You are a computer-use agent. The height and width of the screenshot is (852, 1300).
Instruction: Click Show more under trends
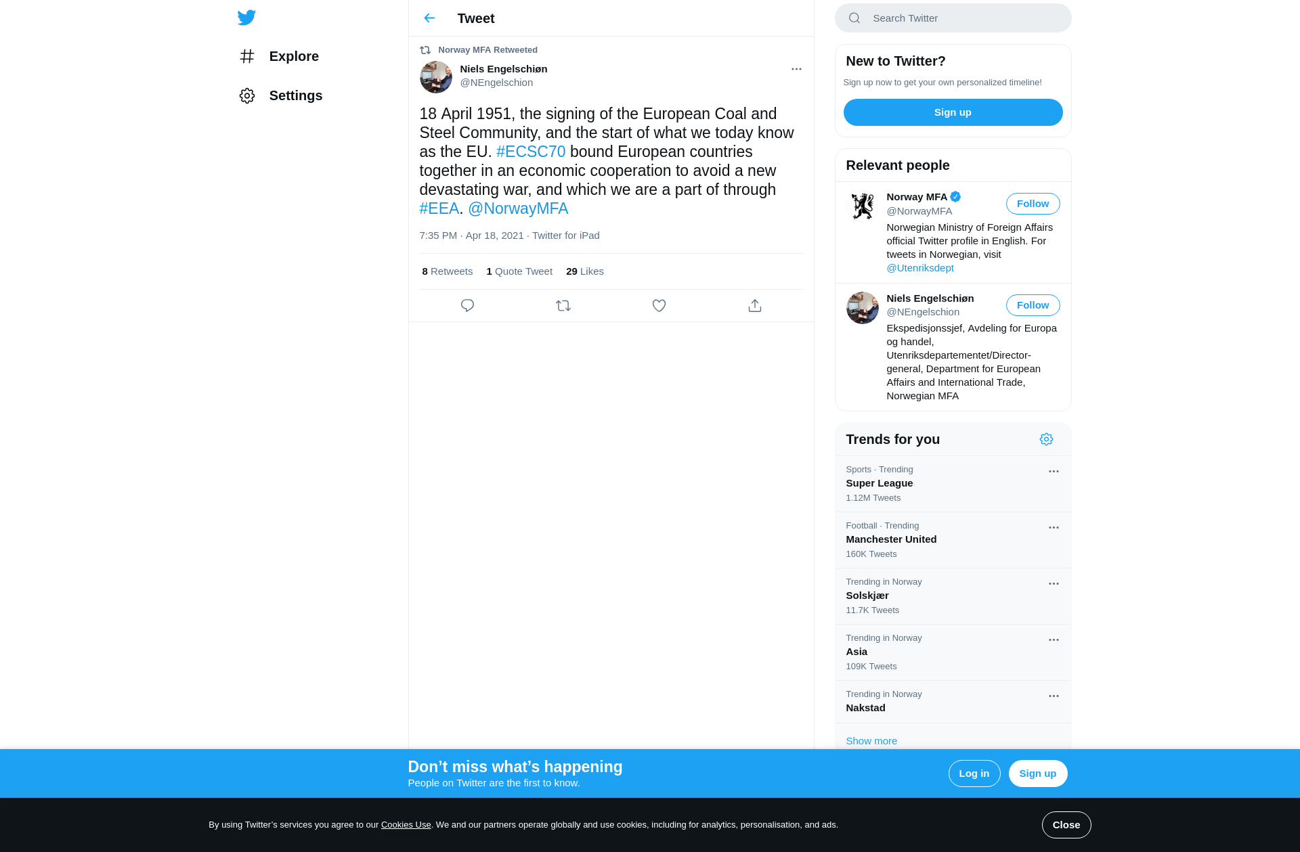[871, 741]
